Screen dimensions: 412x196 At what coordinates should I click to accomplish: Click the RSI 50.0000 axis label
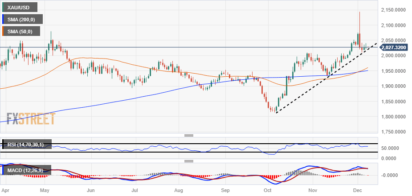click(x=389, y=148)
